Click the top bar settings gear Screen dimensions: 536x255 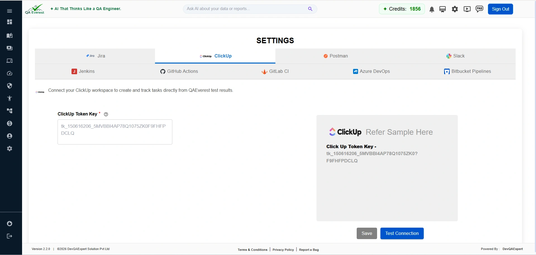(455, 9)
